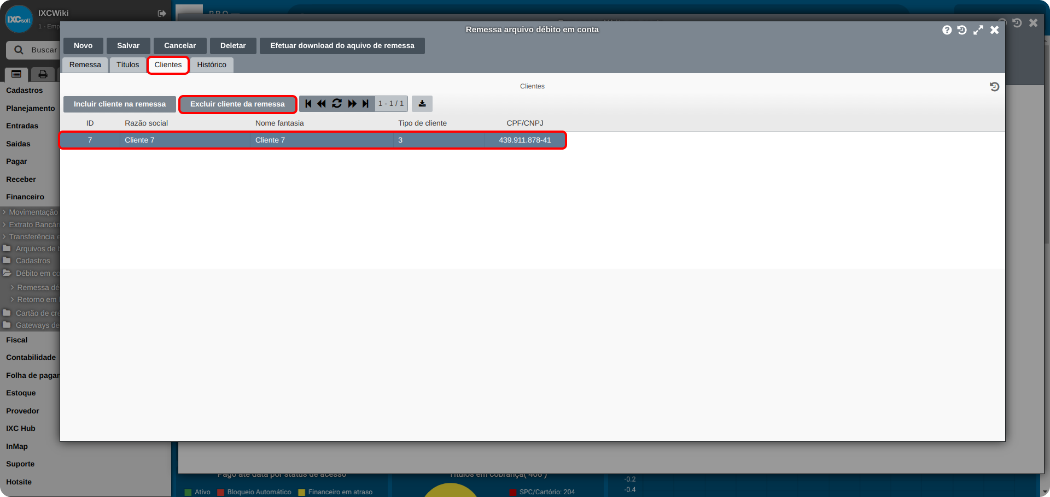1050x497 pixels.
Task: Click the help question mark icon in dialog
Action: coord(947,30)
